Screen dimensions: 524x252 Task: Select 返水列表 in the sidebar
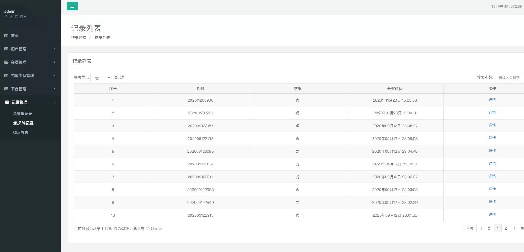pos(21,133)
